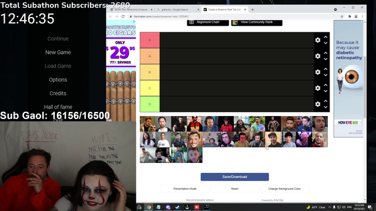Open the weather widget showing 60°F Clear
The height and width of the screenshot is (211, 376).
coord(316,207)
